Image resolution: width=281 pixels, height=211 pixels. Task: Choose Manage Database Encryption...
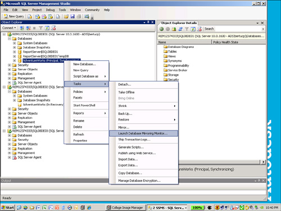[x=143, y=181]
